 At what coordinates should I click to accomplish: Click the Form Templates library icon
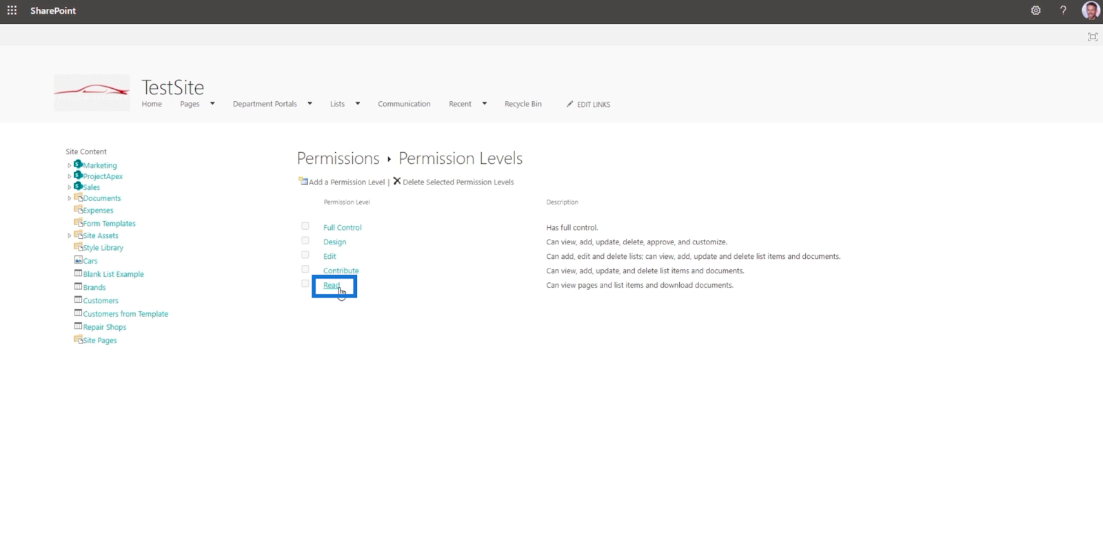78,222
